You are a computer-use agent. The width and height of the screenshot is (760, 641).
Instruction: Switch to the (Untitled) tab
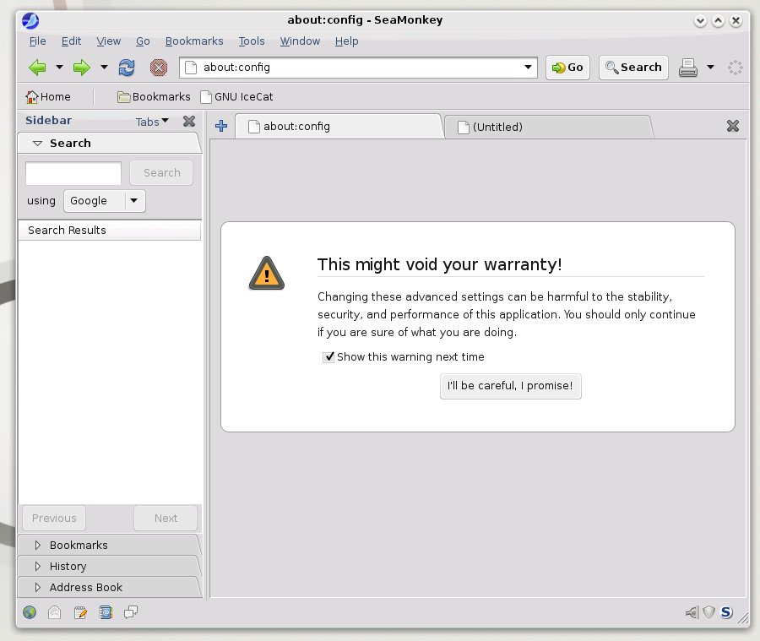pos(548,127)
